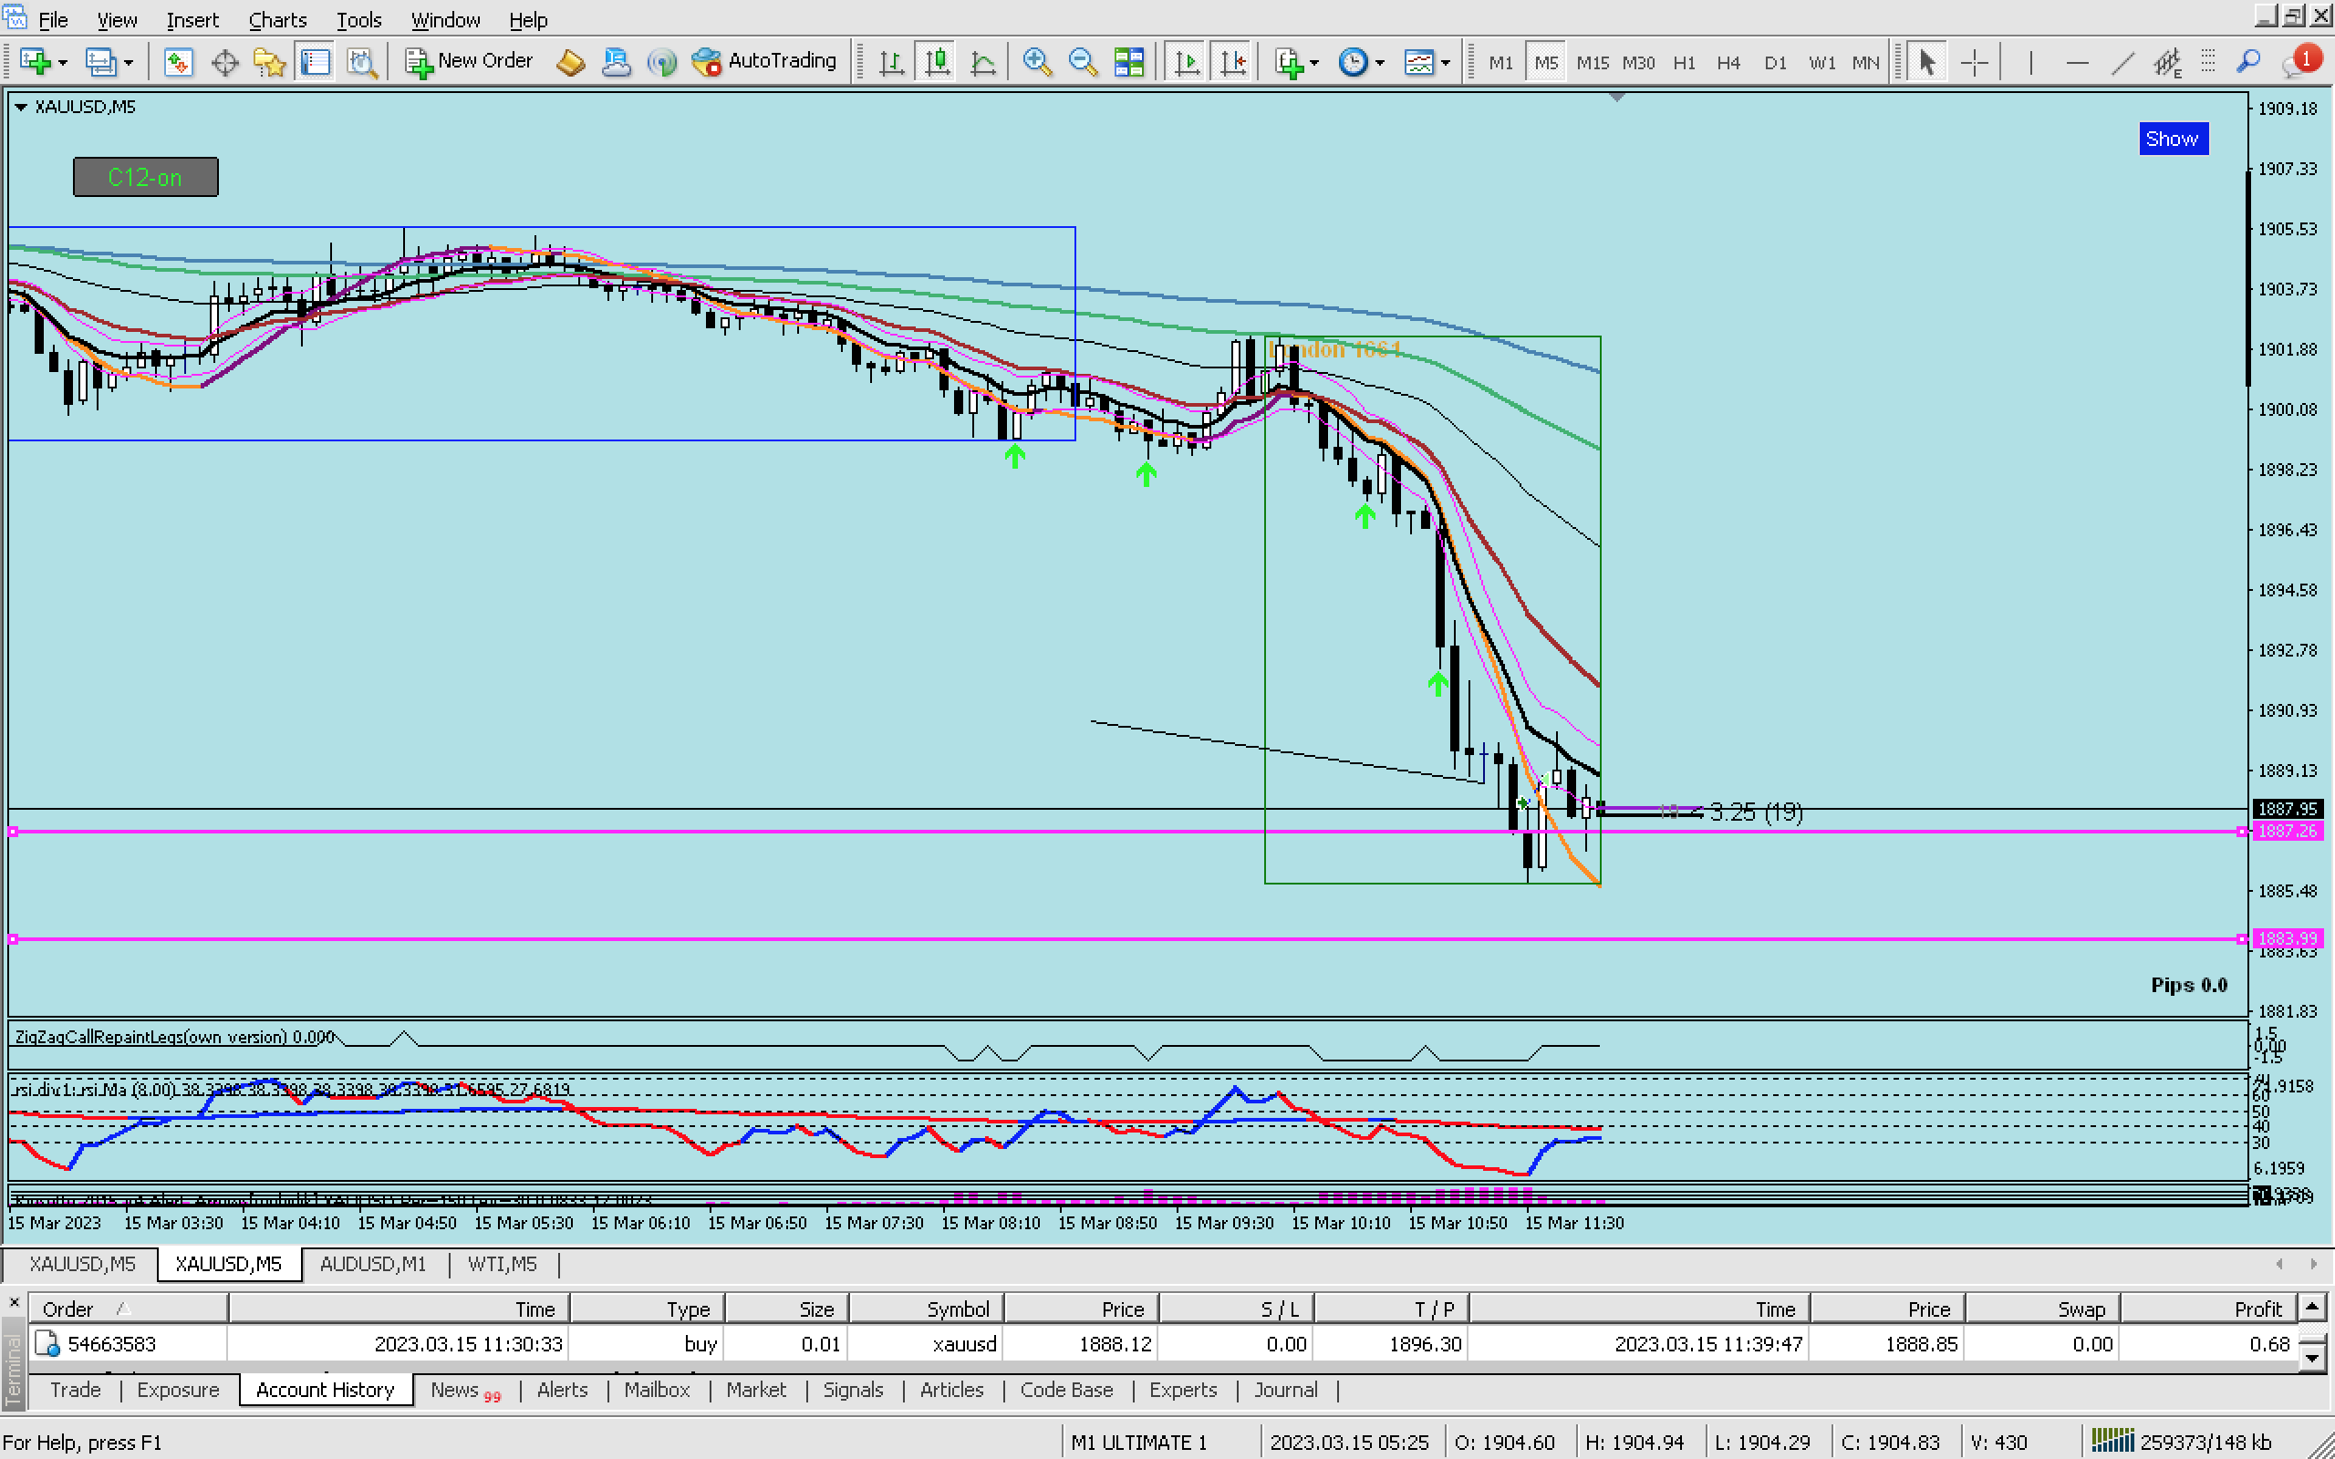
Task: Click the Zoom In magnifier icon
Action: 1036,63
